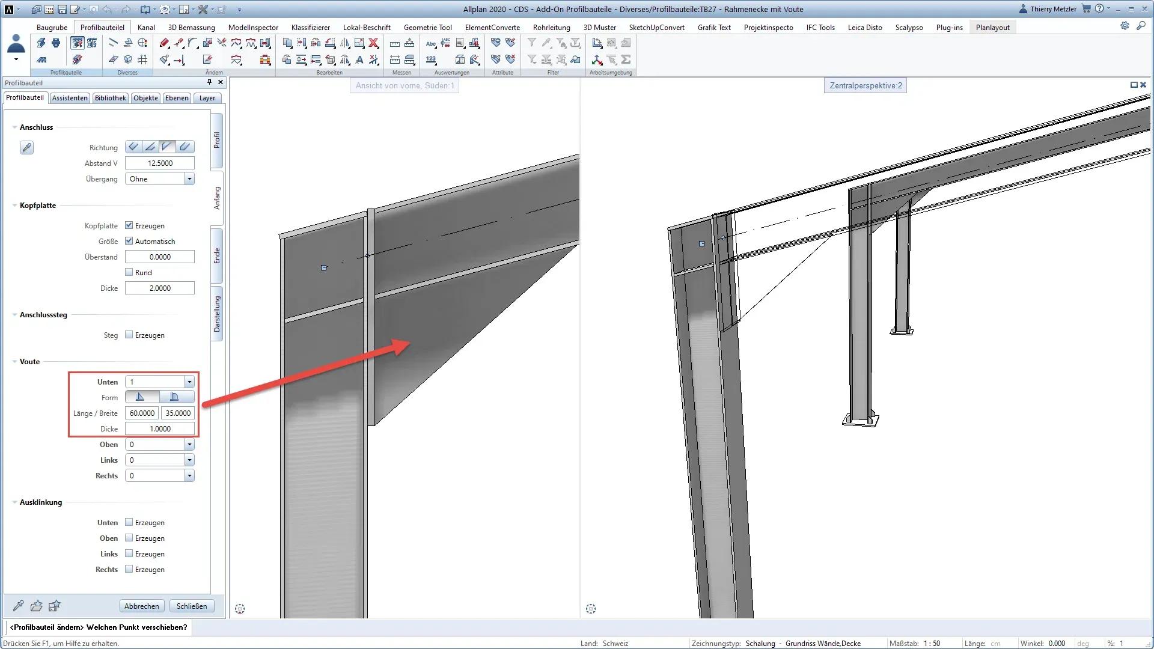Select the mirror tool in Bearbeiten group
The height and width of the screenshot is (649, 1154).
point(345,43)
